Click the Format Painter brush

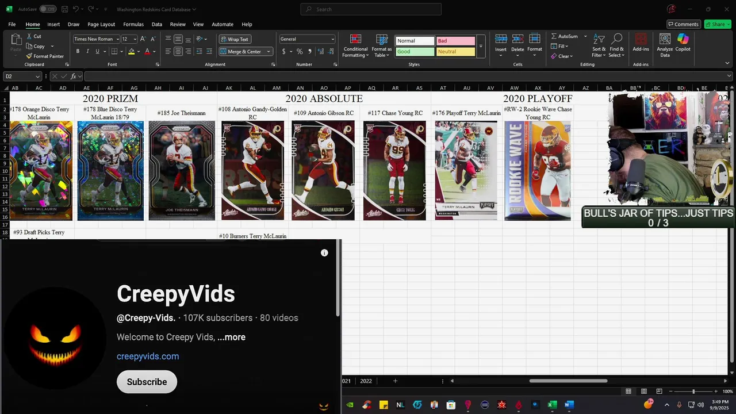[29, 56]
